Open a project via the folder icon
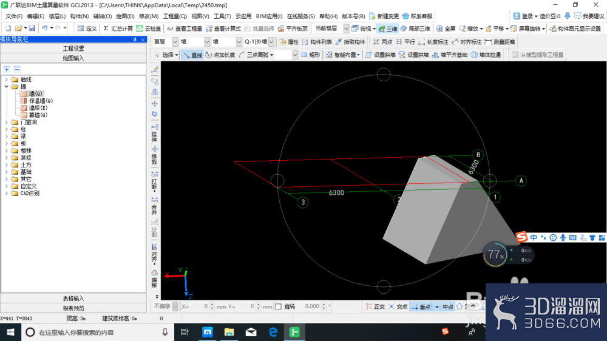The width and height of the screenshot is (607, 341). (x=18, y=29)
